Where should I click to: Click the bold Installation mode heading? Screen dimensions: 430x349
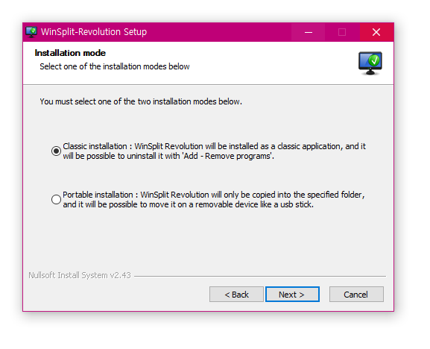point(70,53)
